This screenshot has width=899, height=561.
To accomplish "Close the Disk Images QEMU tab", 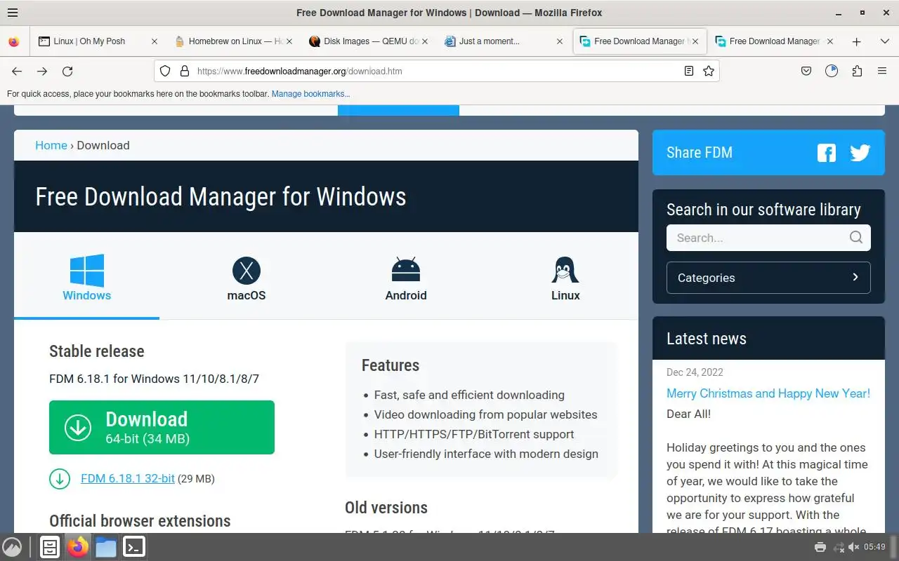I will (424, 41).
